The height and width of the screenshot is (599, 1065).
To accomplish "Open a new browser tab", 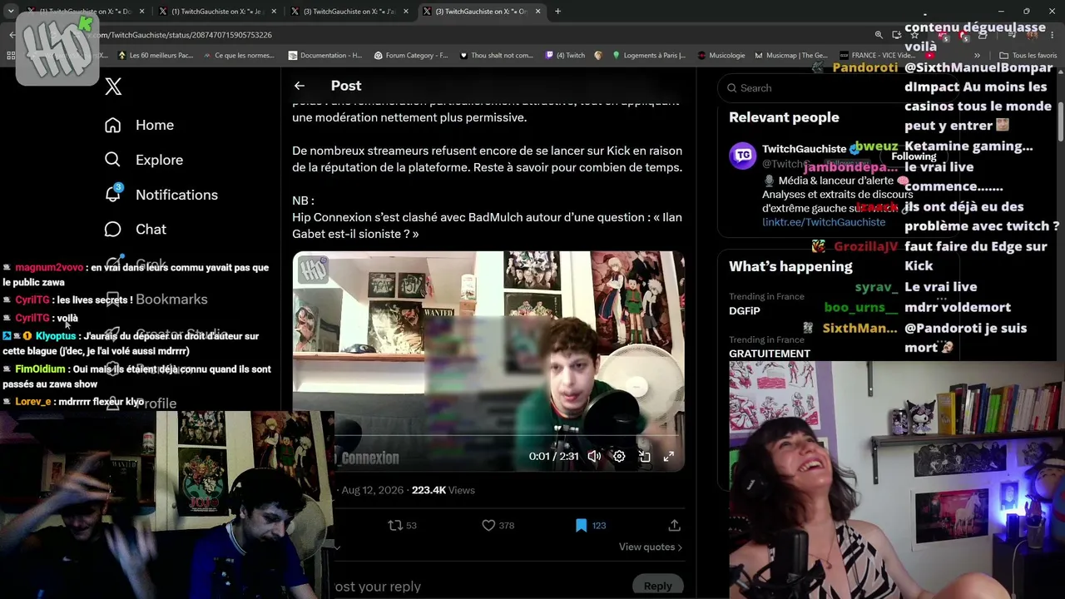I will point(557,12).
